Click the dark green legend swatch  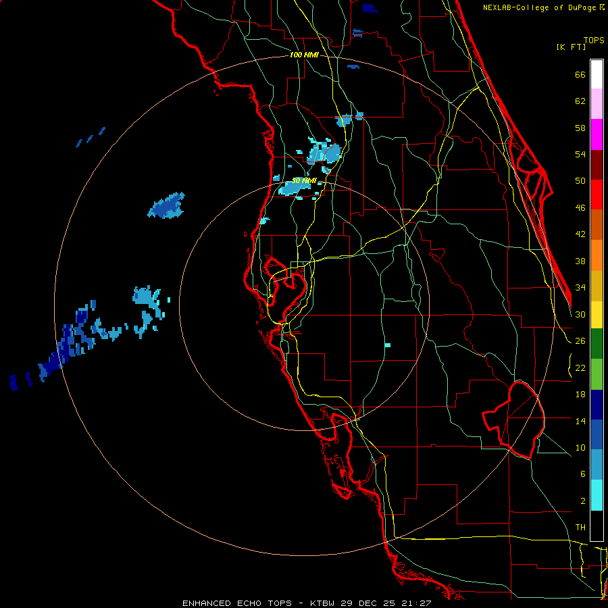coord(597,344)
